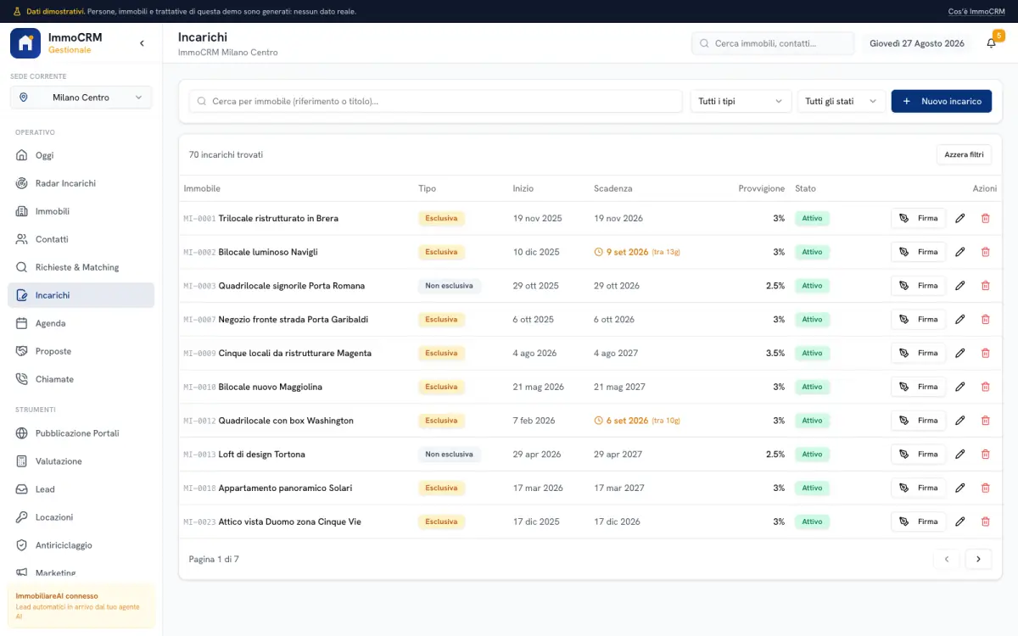The width and height of the screenshot is (1018, 636).
Task: Delete Cinque locali da ristrutturare Magenta
Action: click(x=985, y=353)
